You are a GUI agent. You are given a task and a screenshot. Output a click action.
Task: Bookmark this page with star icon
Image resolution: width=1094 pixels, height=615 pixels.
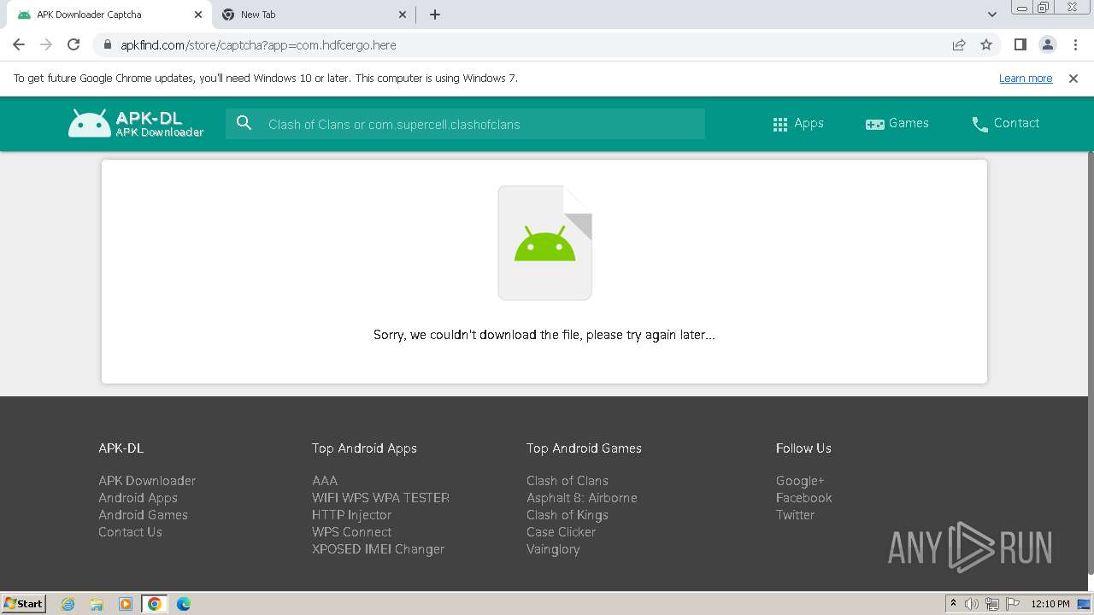986,44
